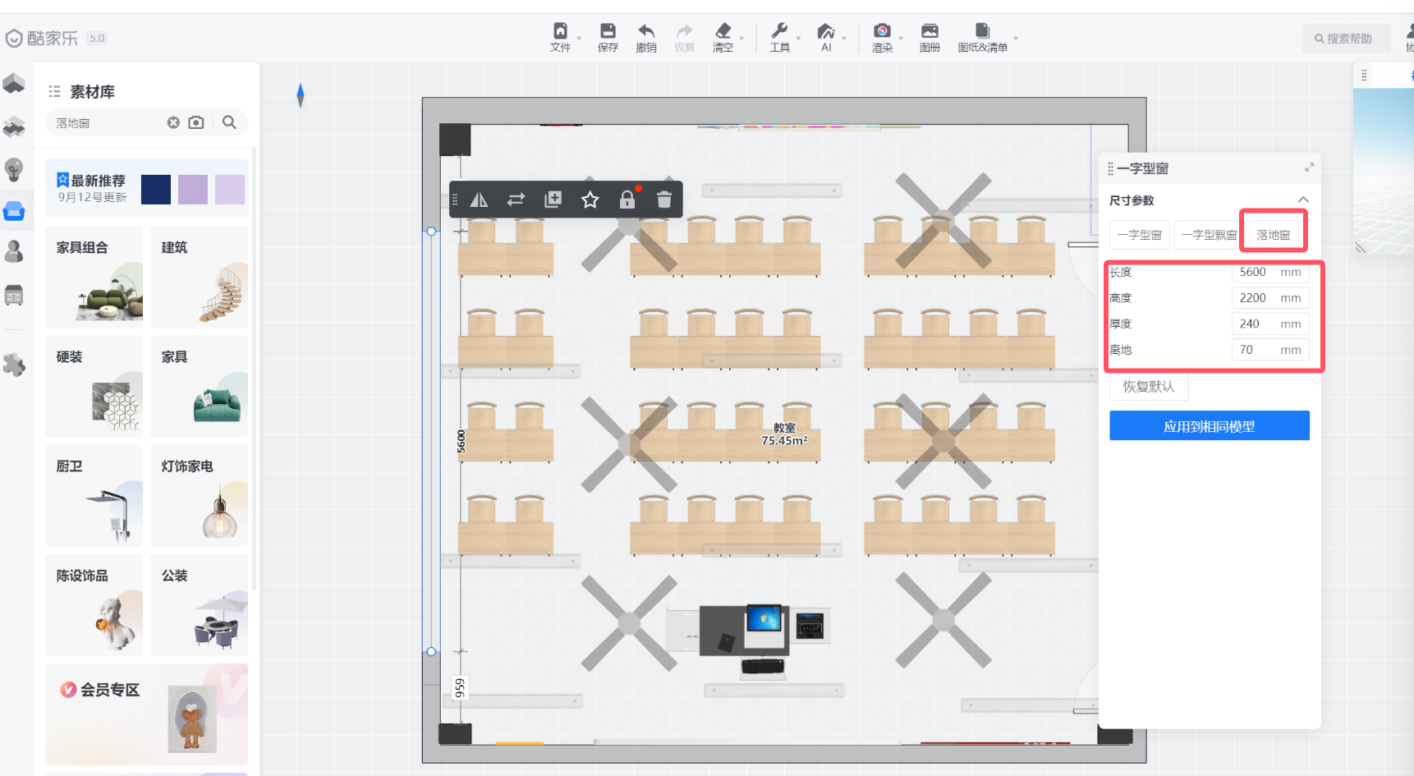The image size is (1414, 776).
Task: Select the dark navy color swatch
Action: tap(156, 189)
